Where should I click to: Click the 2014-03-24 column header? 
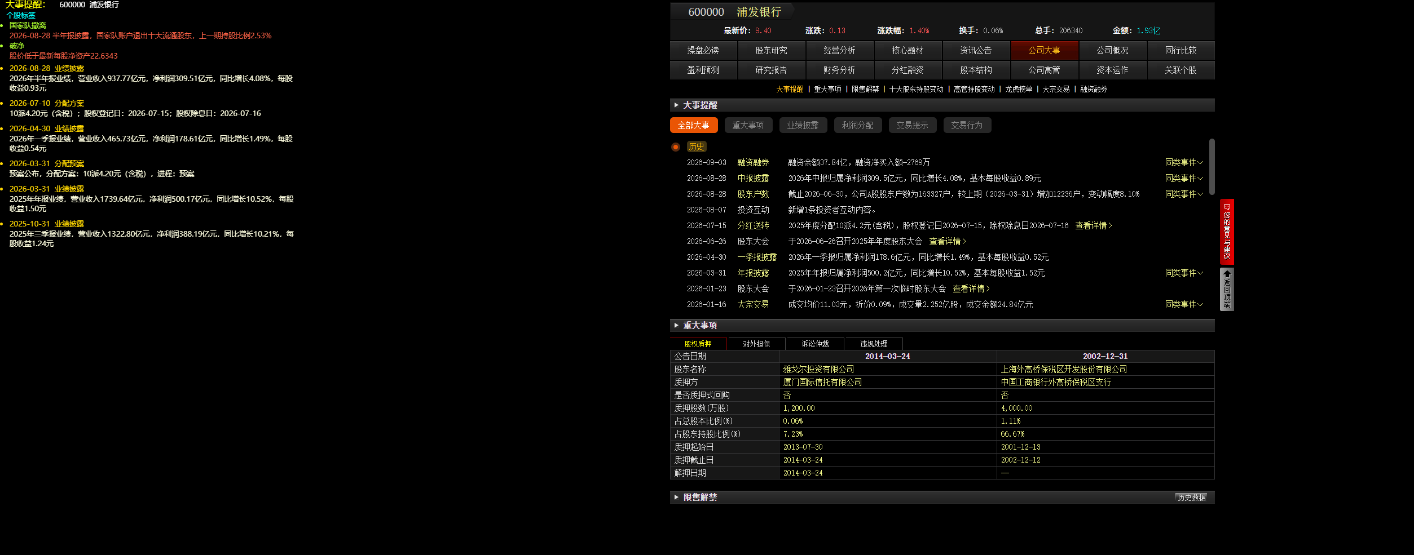click(888, 356)
